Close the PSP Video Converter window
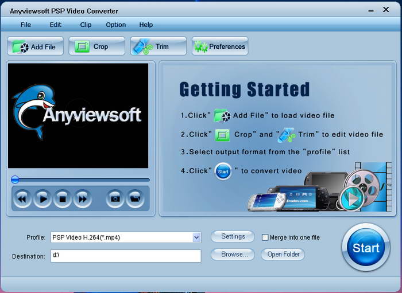The image size is (402, 293). coord(386,10)
